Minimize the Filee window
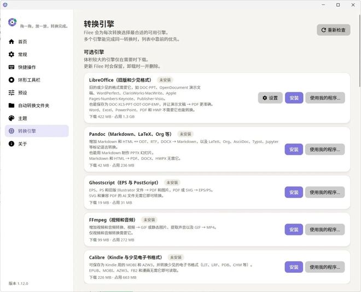The height and width of the screenshot is (292, 361). click(x=323, y=4)
